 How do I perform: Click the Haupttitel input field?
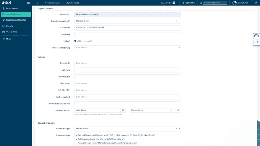[127, 14]
